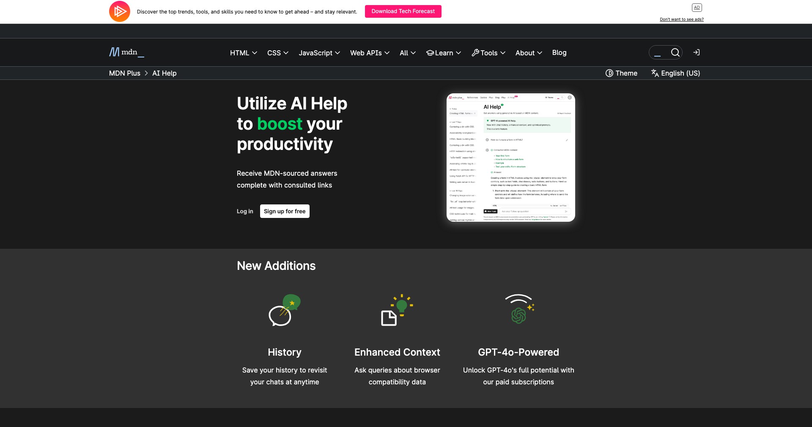
Task: Expand the Web APIs menu
Action: click(x=370, y=53)
